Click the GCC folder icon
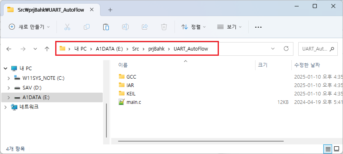 [122, 77]
